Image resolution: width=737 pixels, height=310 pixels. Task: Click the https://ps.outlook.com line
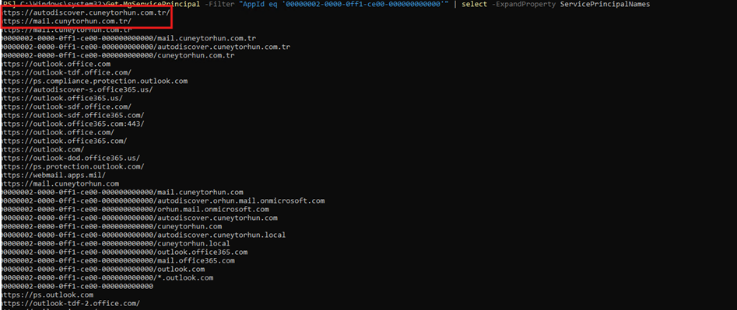(47, 294)
